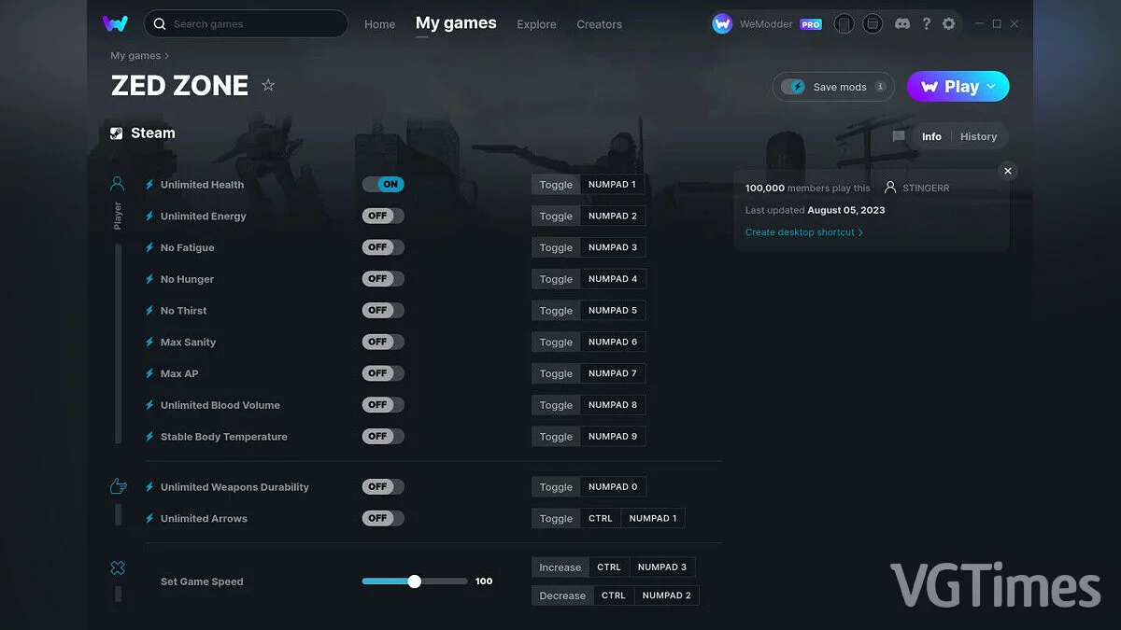Open the help question mark icon
The image size is (1121, 630).
point(926,24)
